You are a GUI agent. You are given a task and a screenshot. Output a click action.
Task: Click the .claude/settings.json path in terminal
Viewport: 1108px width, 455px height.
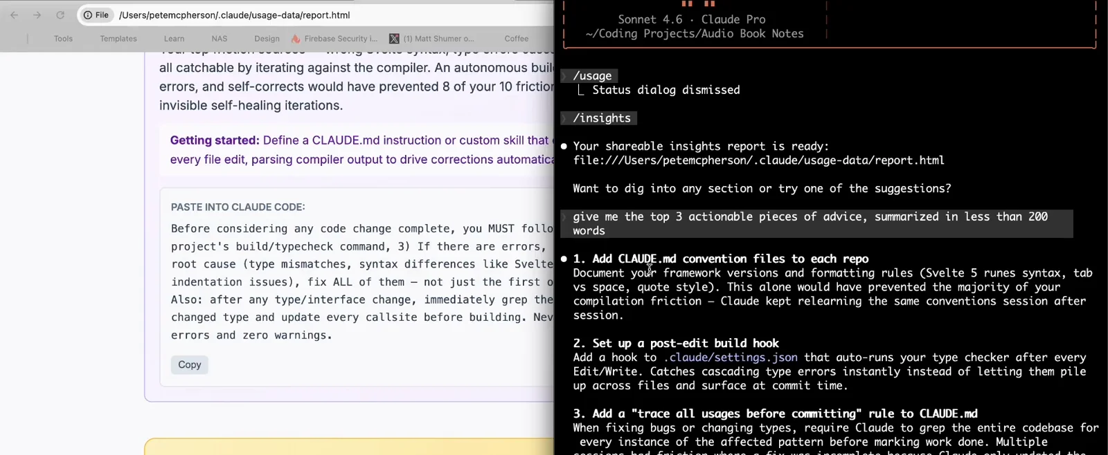(731, 357)
